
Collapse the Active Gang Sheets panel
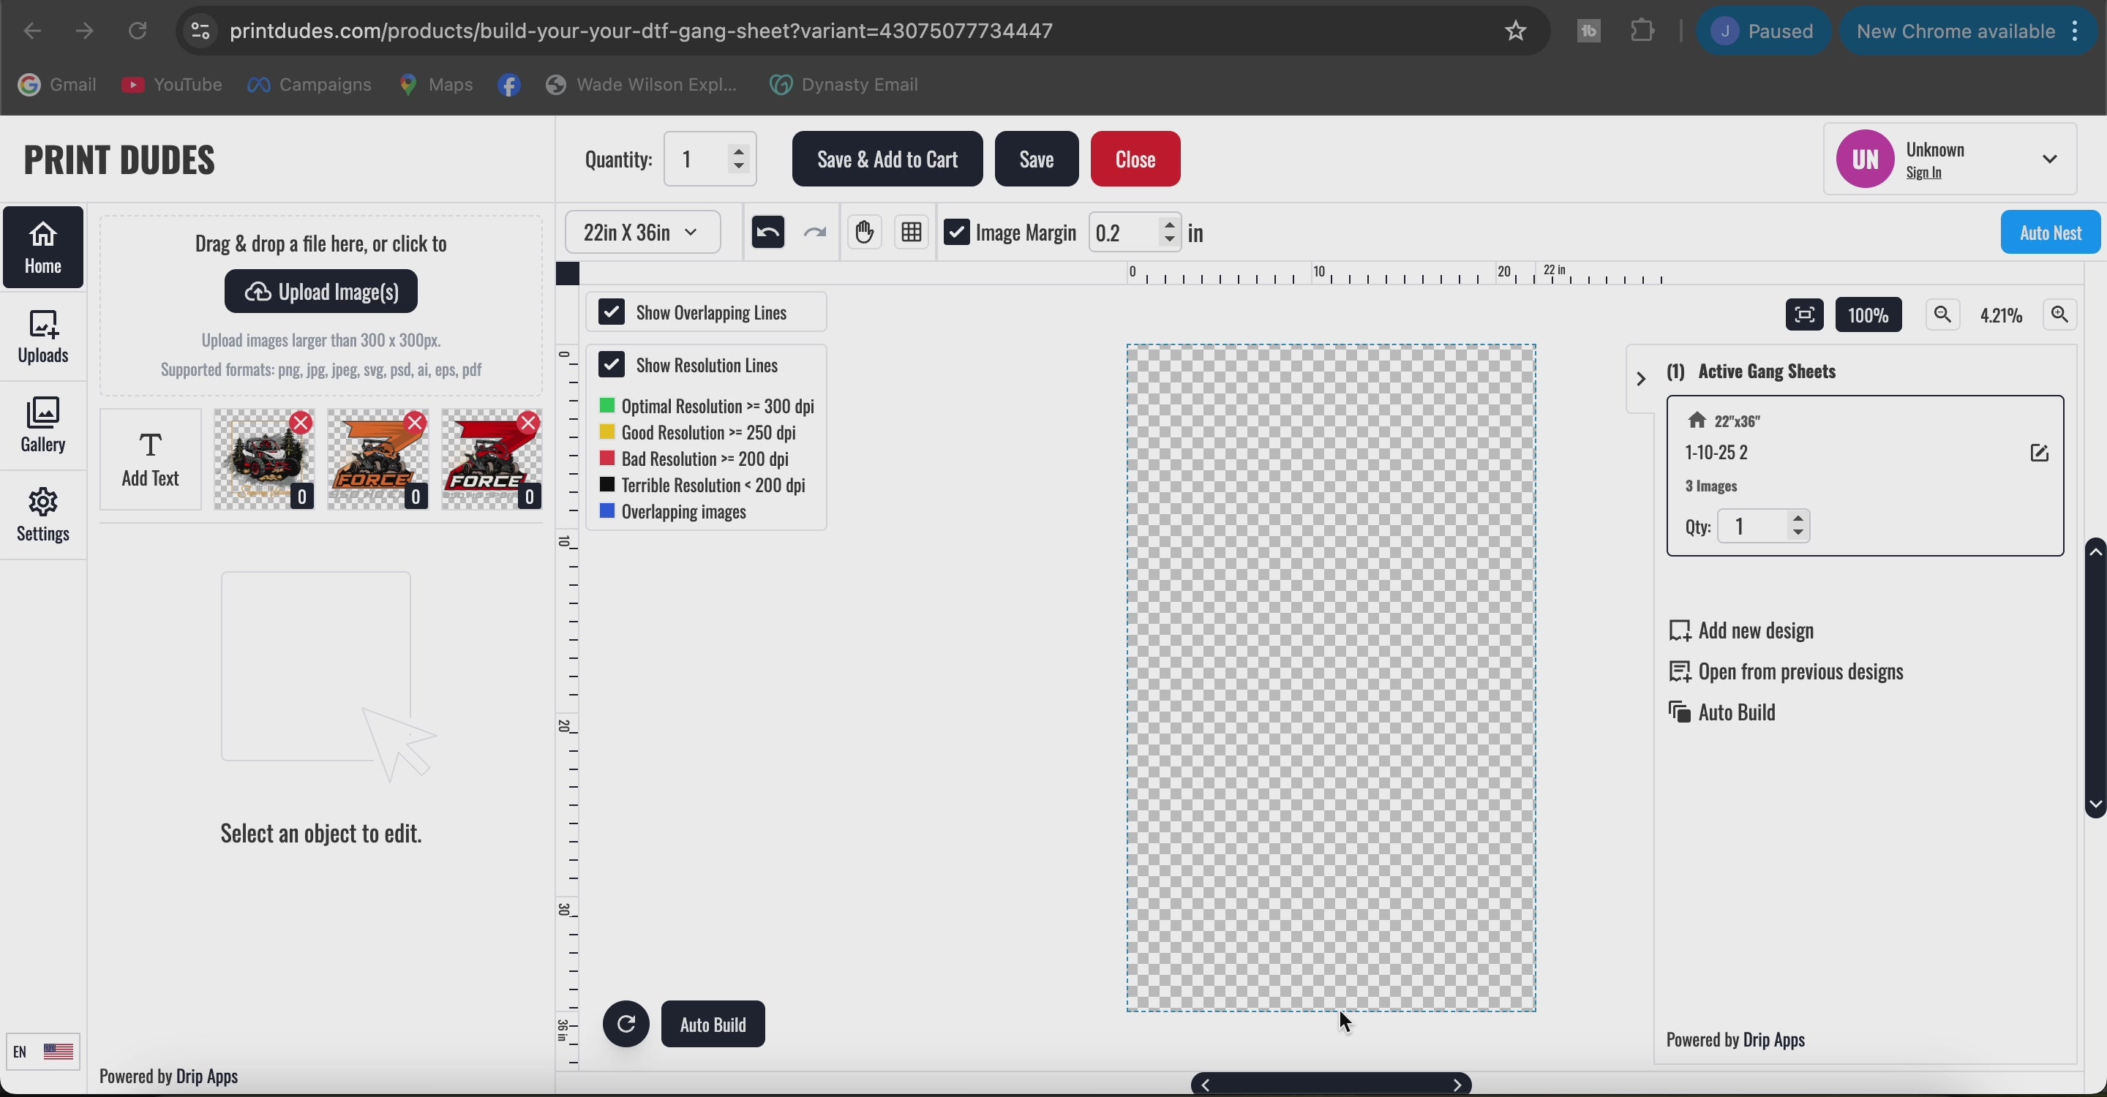[x=1640, y=380]
